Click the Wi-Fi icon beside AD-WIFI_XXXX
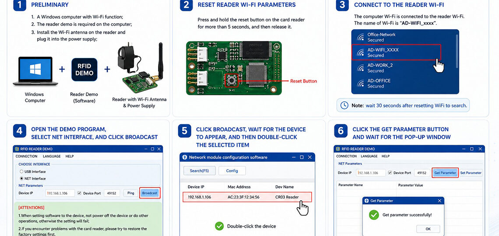 (x=360, y=52)
